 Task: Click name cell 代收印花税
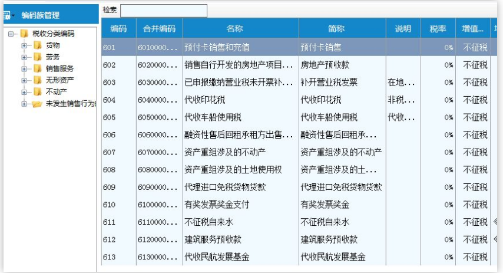[240, 100]
